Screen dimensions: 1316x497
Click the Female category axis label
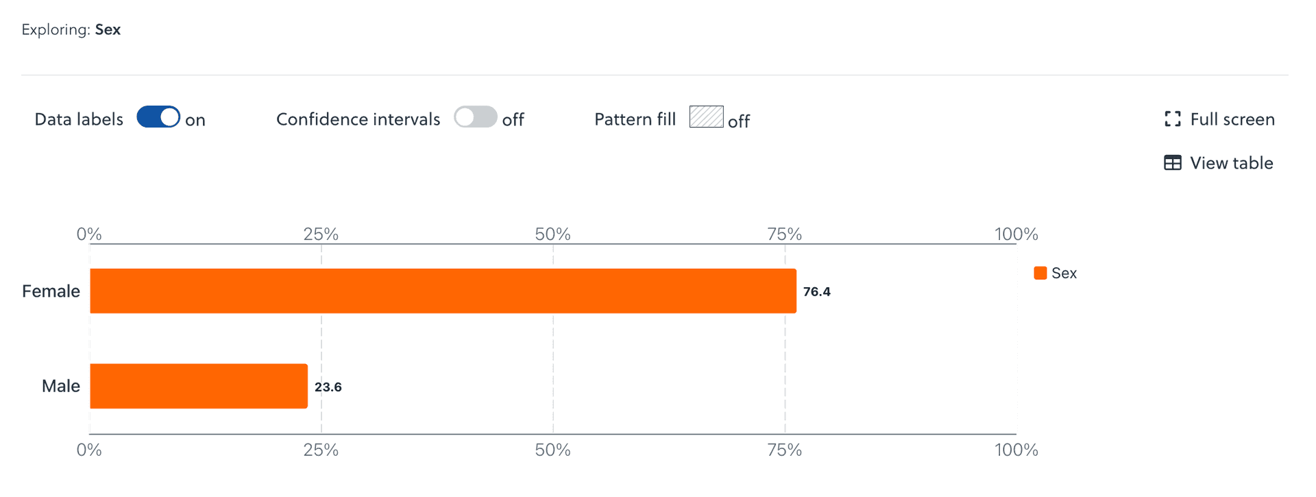(51, 291)
